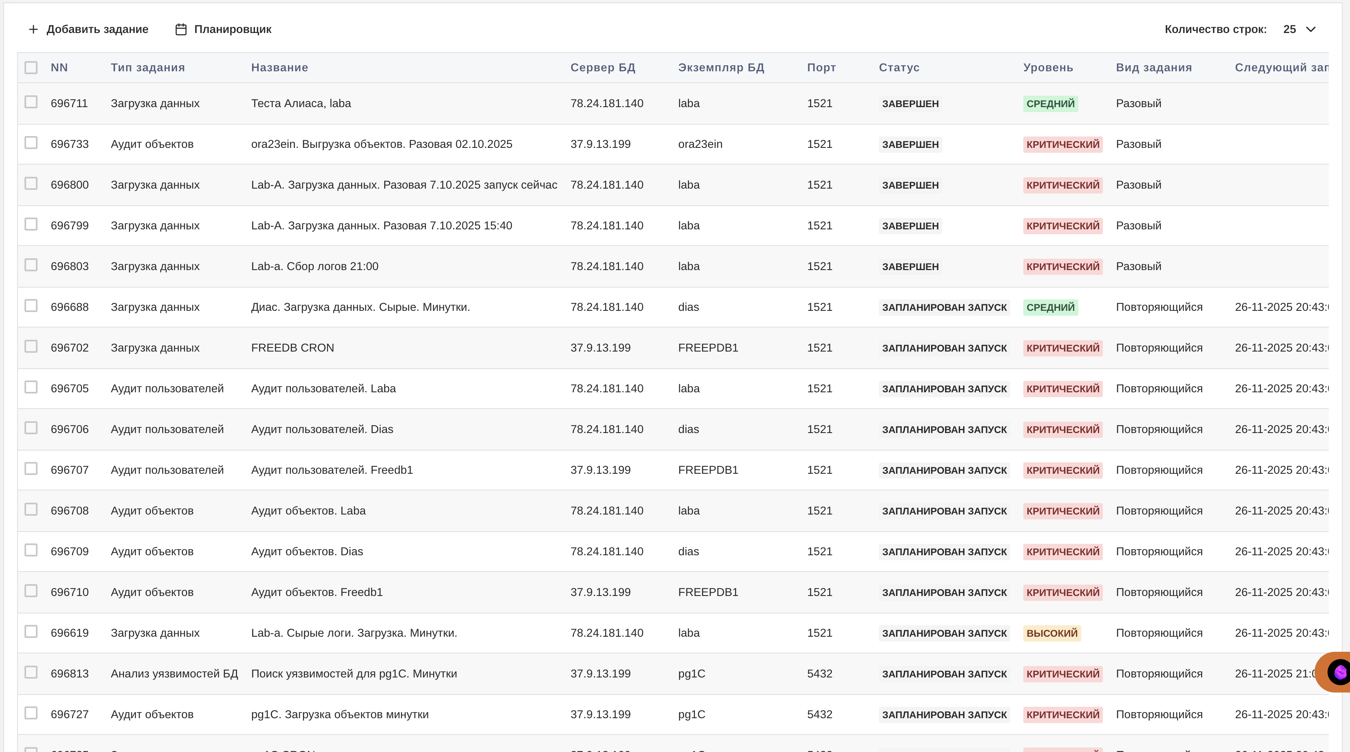The width and height of the screenshot is (1350, 752).
Task: Click the Тип задания column header
Action: (x=147, y=68)
